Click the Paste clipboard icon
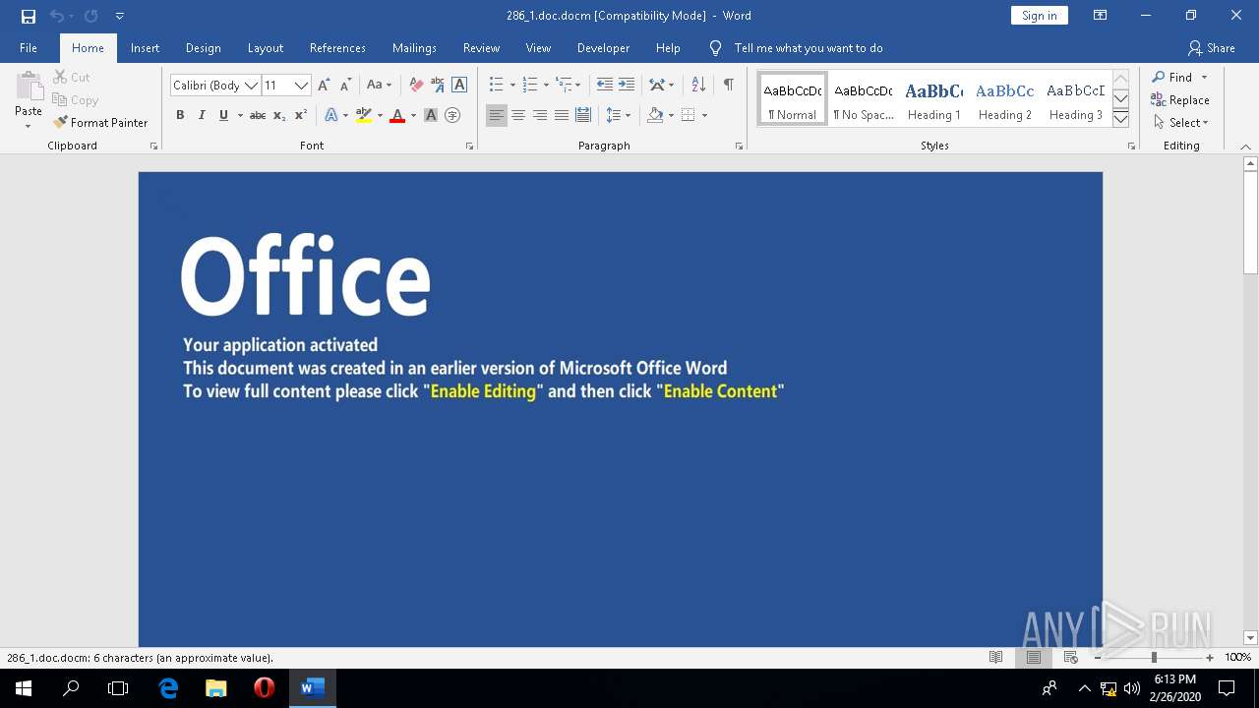The width and height of the screenshot is (1259, 708). 29,87
